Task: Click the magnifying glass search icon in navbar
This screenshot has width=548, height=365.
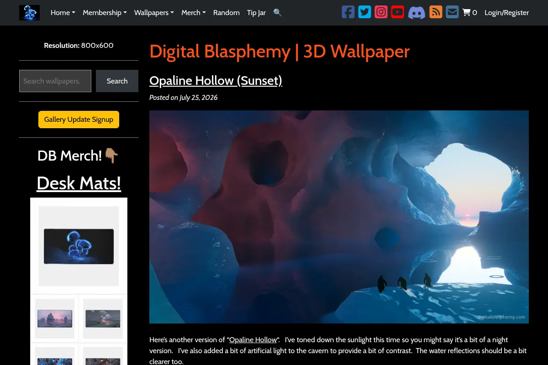Action: pos(277,13)
